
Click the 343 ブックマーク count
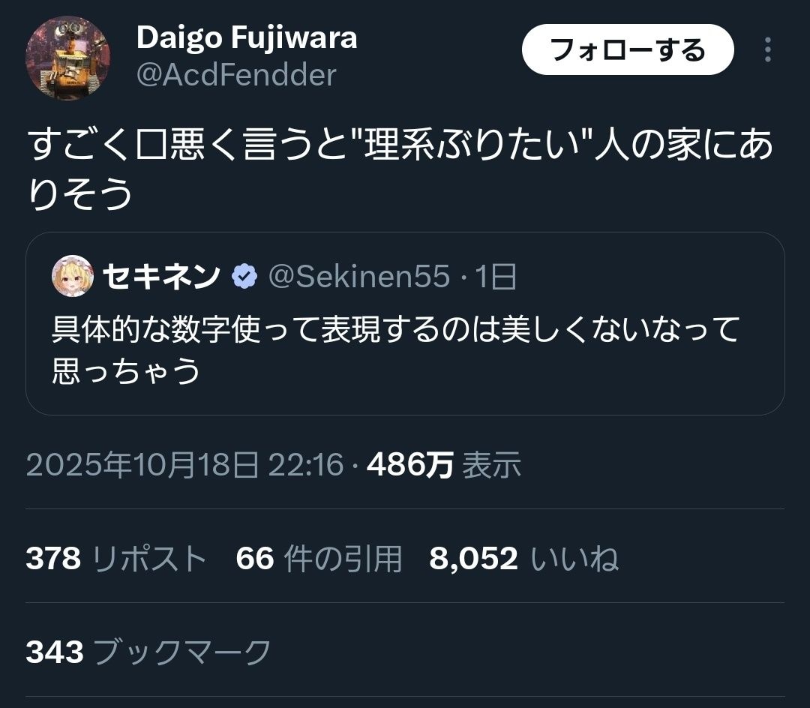(148, 652)
